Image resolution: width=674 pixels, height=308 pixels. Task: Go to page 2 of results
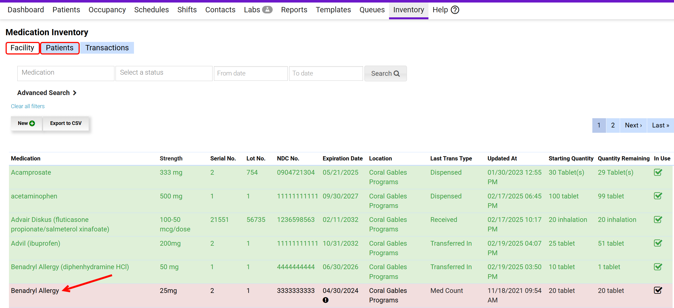613,125
